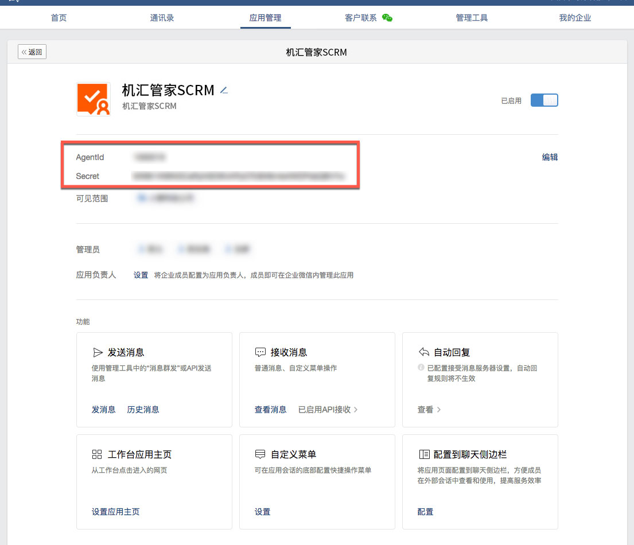
Task: Go to 首页 tab
Action: [x=59, y=18]
